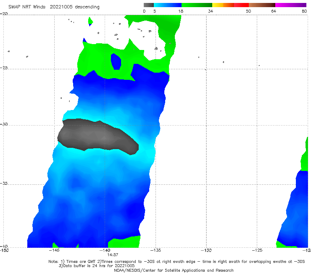
Task: Click the brown segment of the color bar
Action: click(262, 5)
